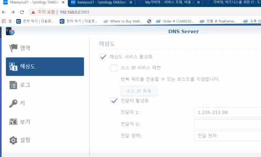
Task: Close the baseyou21 browser tab
Action: (x=131, y=3)
